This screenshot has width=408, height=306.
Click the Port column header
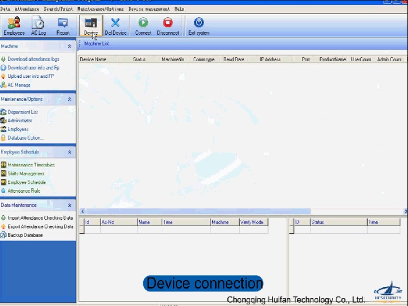pyautogui.click(x=306, y=59)
